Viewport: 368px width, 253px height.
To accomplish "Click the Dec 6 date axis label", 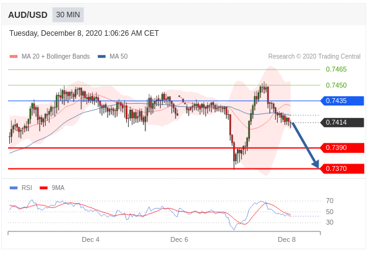I will tap(179, 239).
